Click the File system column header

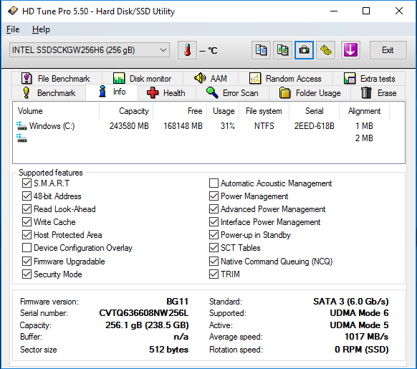264,111
